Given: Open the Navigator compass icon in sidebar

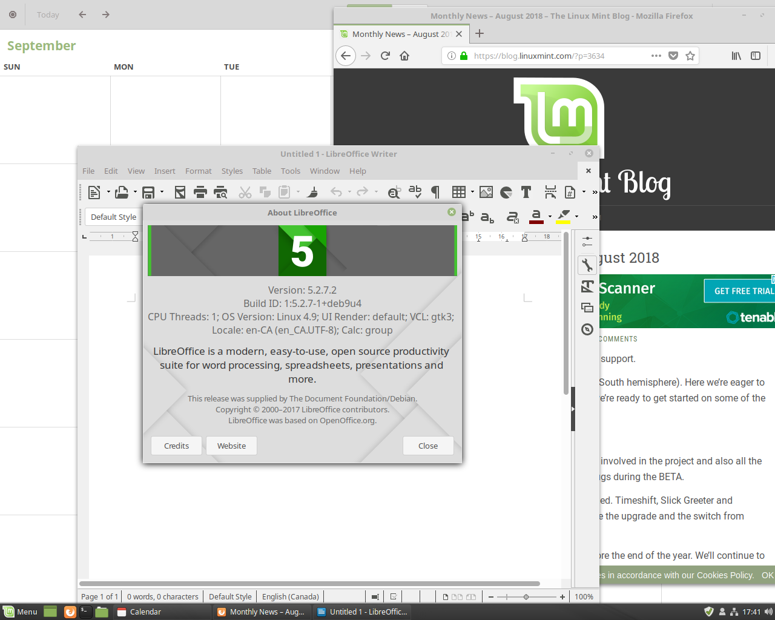Looking at the screenshot, I should pos(587,329).
